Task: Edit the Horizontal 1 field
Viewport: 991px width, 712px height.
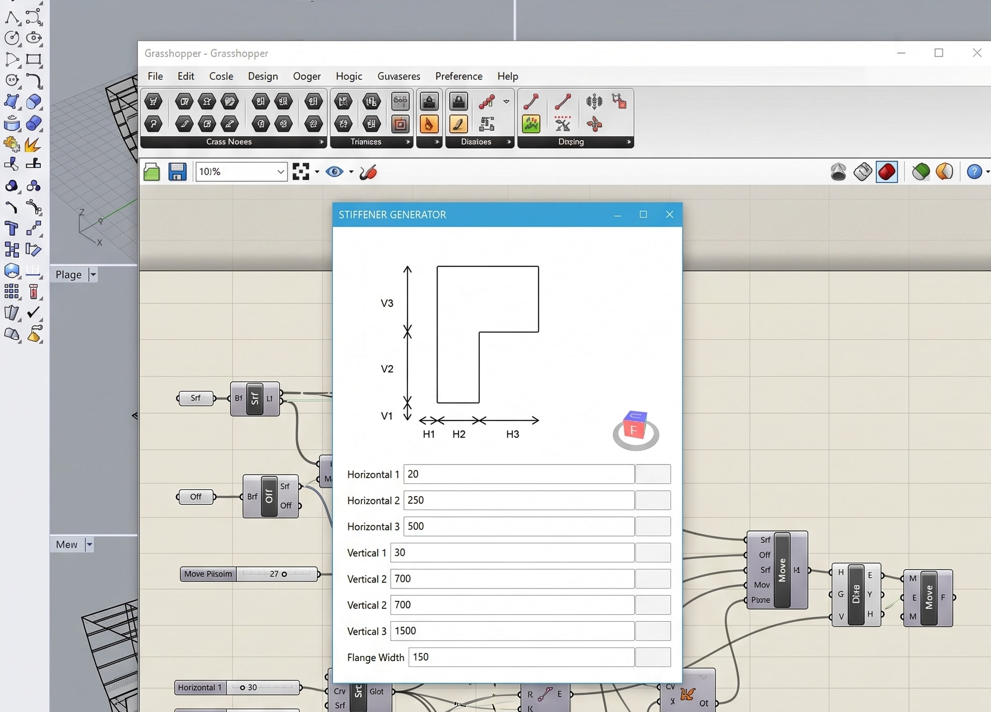Action: (x=519, y=474)
